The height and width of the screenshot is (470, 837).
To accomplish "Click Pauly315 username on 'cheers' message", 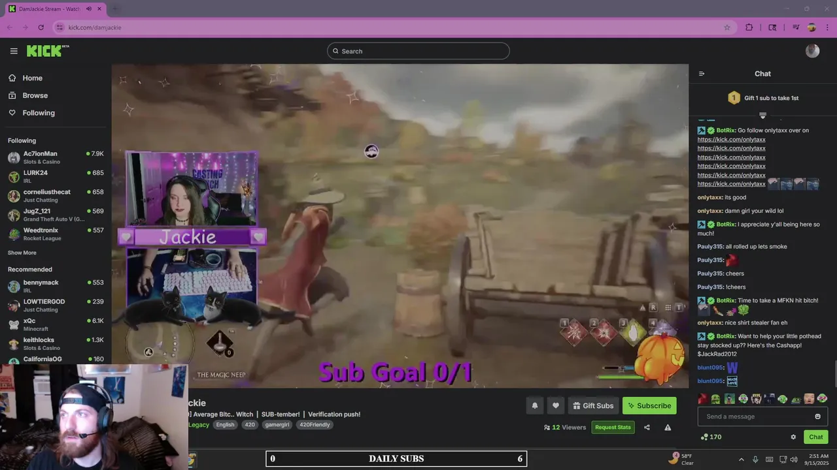I will coord(710,274).
